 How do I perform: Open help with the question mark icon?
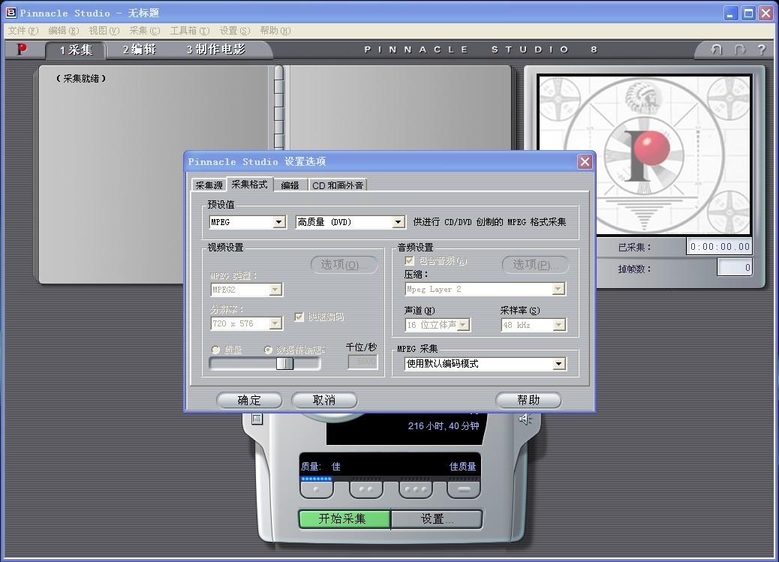point(761,50)
